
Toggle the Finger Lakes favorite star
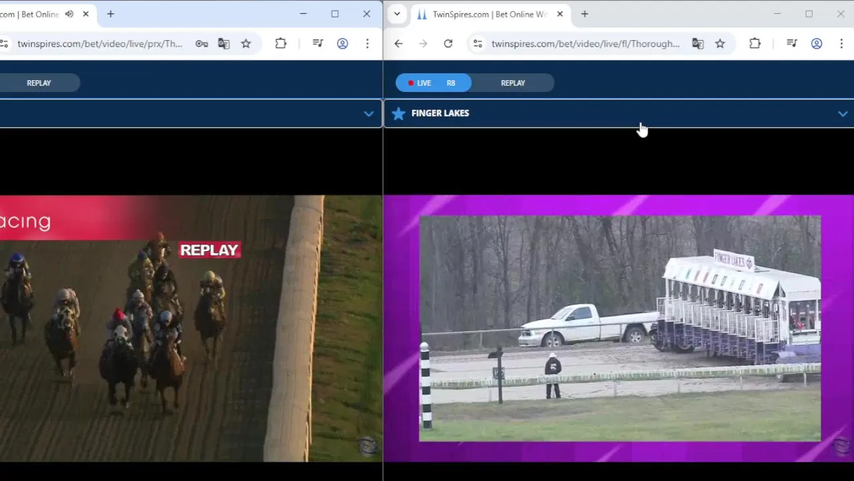398,114
